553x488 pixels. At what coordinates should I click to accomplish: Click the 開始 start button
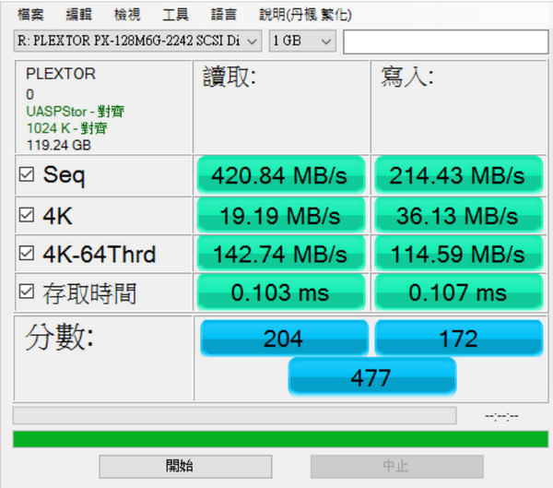point(185,466)
